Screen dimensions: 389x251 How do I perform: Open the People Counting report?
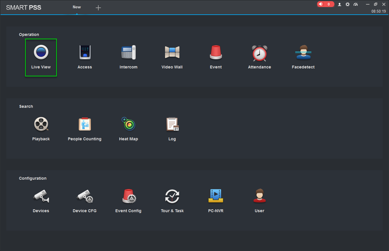[85, 129]
